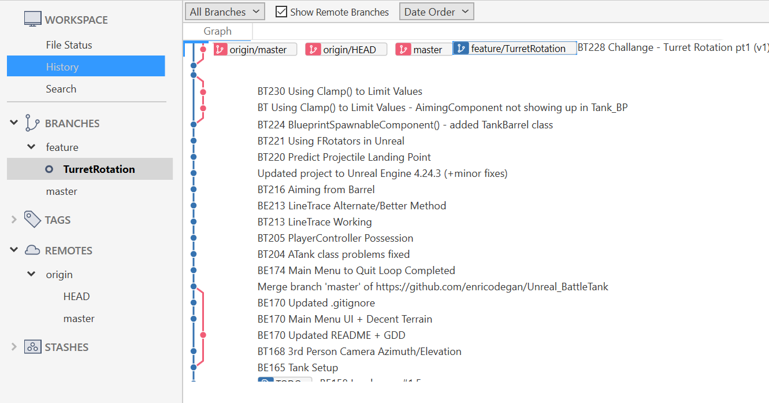Select commit BT205 PlayerController Possession
Viewport: 769px width, 403px height.
[x=336, y=238]
